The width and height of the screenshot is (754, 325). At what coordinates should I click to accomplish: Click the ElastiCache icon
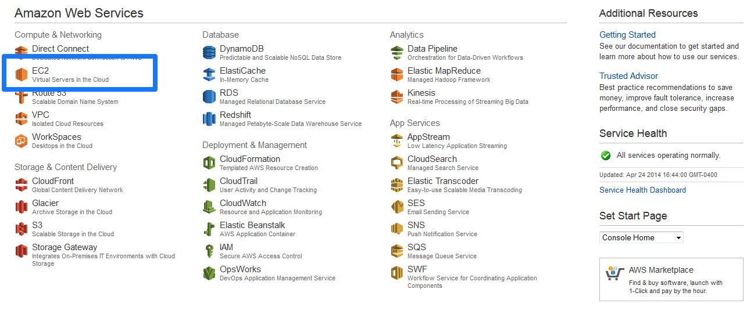point(209,75)
